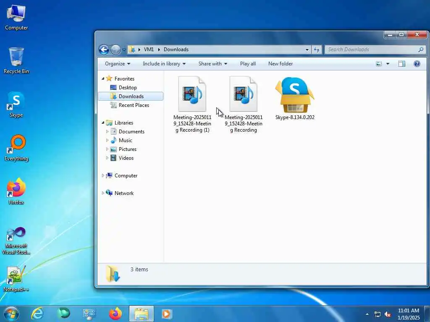The image size is (430, 322).
Task: Select the Microsoft Visual Studio desktop shortcut
Action: click(16, 241)
